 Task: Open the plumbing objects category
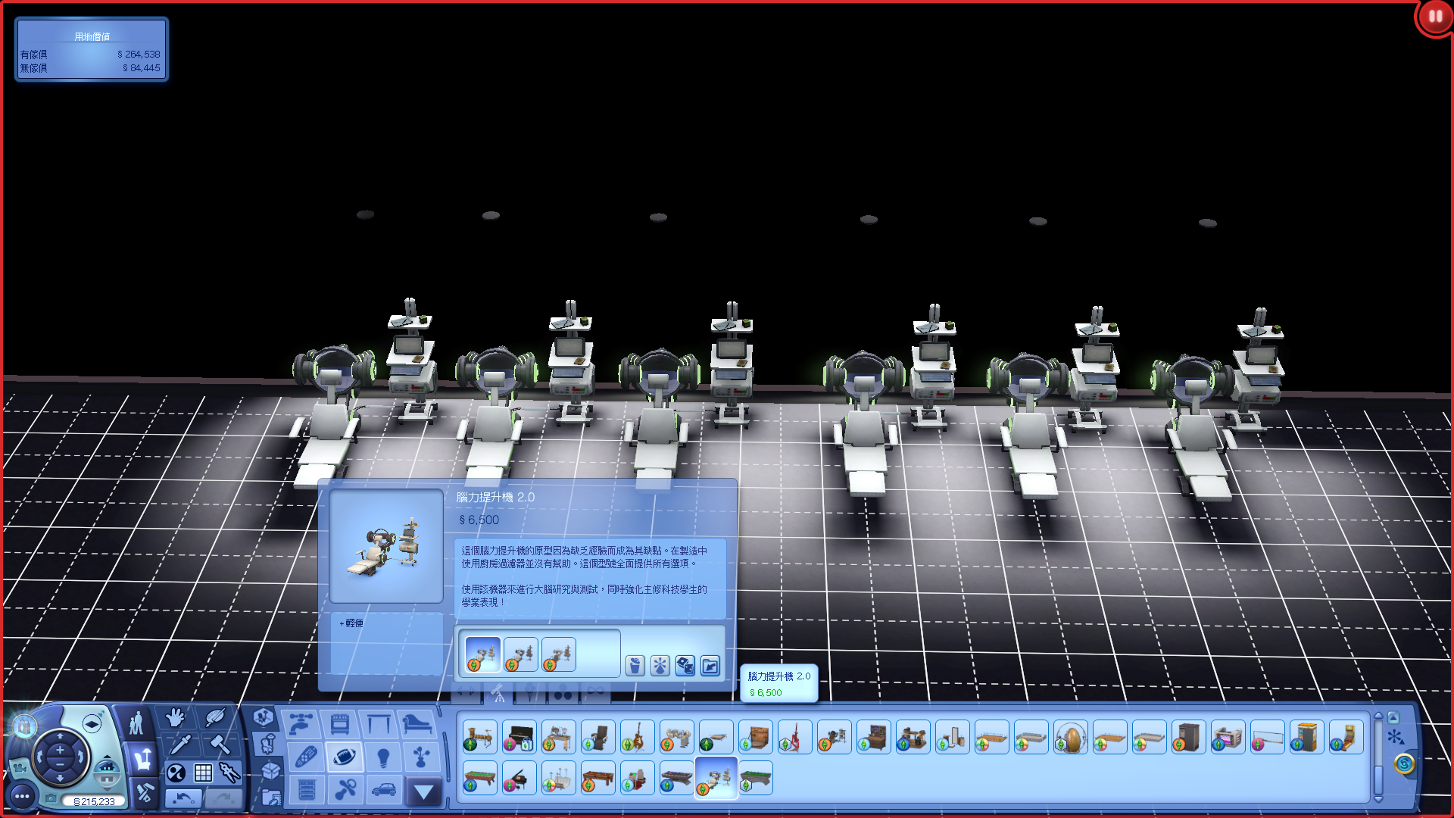tap(301, 725)
